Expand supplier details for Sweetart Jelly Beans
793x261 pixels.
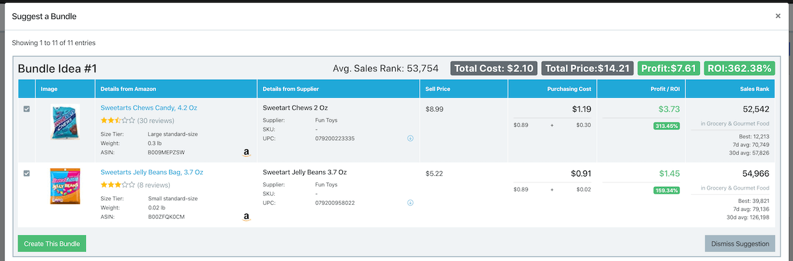click(410, 203)
